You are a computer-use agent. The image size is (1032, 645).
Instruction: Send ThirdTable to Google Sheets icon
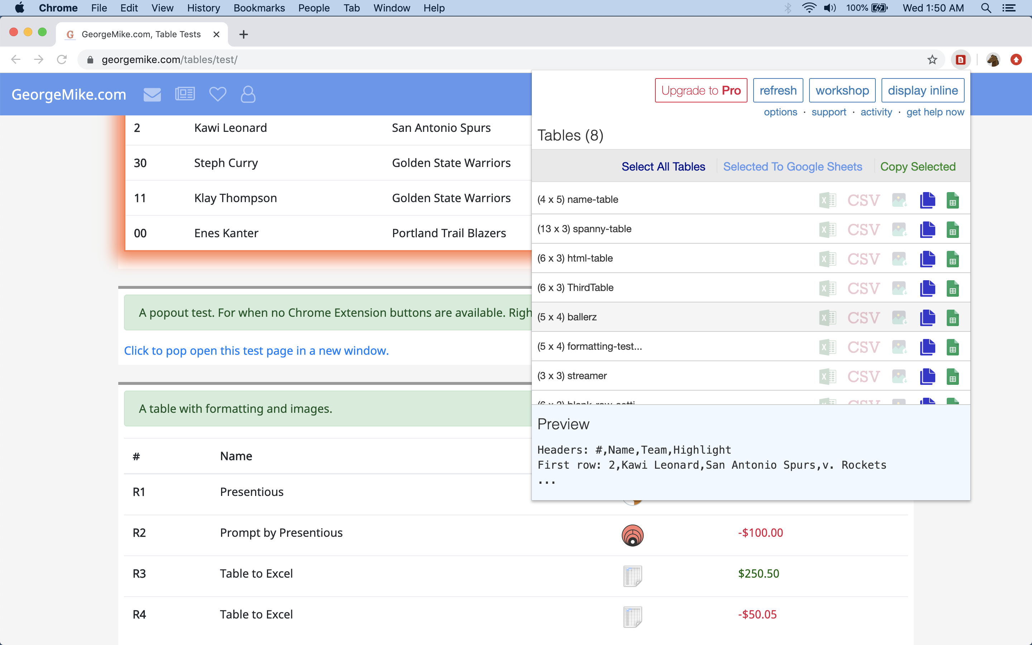pos(952,288)
